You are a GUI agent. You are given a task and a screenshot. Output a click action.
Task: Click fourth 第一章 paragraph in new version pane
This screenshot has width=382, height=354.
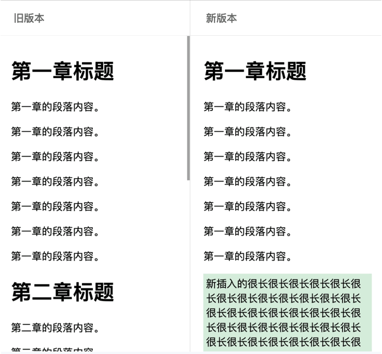click(x=248, y=182)
